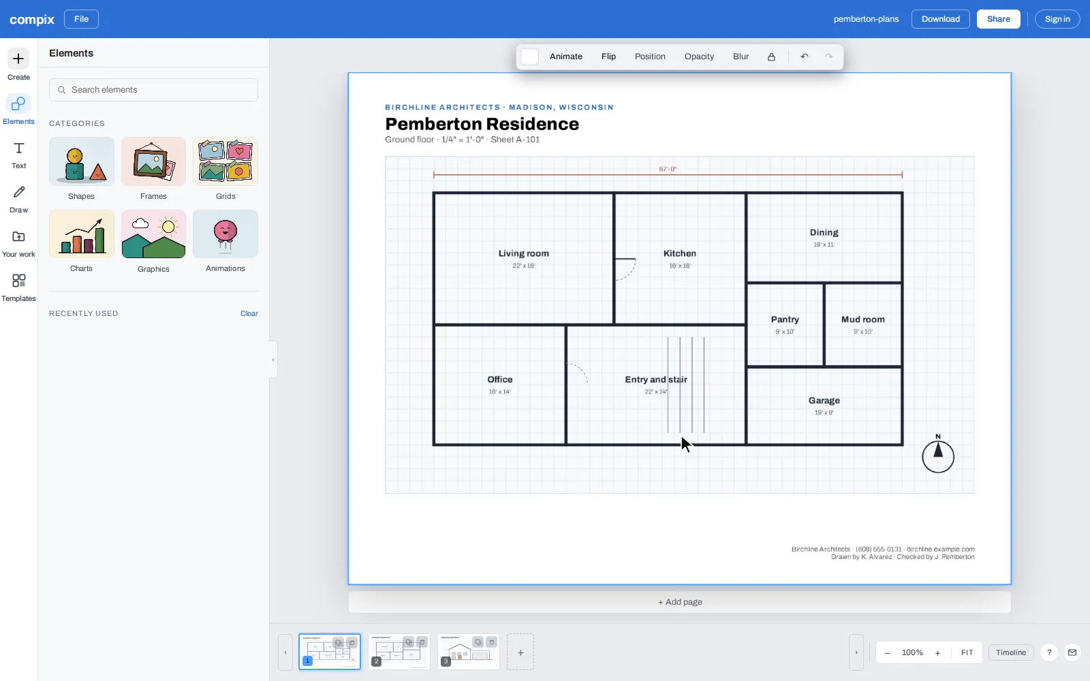Screen dimensions: 1090x681
Task: Zoom out with the minus button
Action: pyautogui.click(x=887, y=652)
